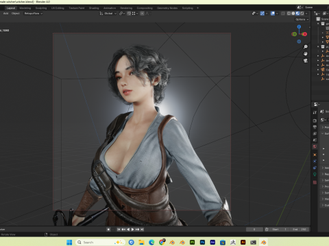329x246 pixels.
Task: Open the View Layer properties tab
Action: (315, 133)
